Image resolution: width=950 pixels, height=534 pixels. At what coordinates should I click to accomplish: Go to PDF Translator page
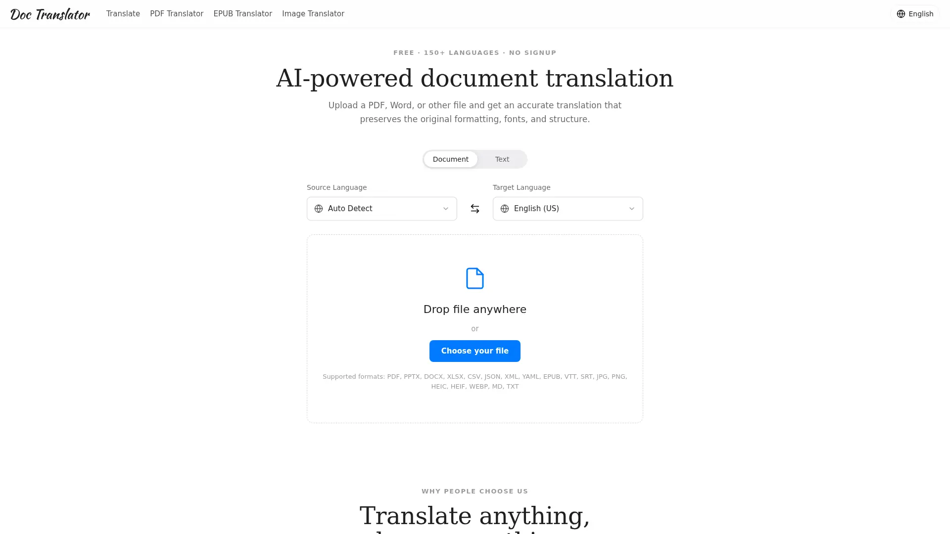tap(177, 14)
